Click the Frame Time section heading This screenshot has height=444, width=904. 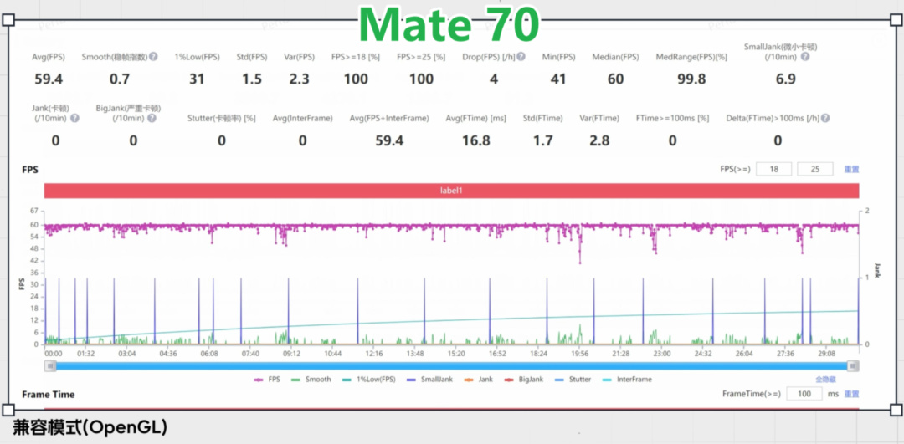coord(48,395)
